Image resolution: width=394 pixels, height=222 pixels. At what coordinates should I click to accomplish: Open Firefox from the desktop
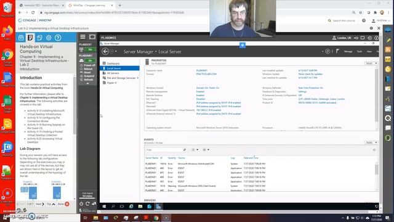coord(7,33)
